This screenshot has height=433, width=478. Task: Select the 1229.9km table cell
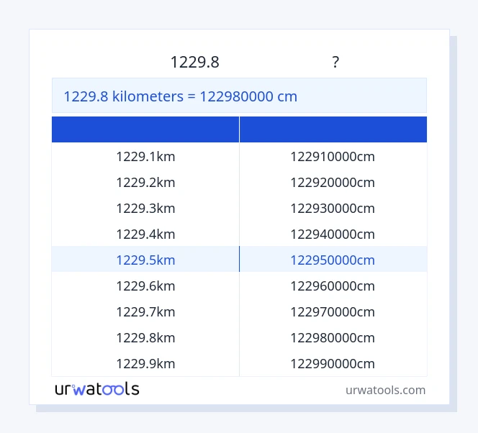click(x=145, y=364)
